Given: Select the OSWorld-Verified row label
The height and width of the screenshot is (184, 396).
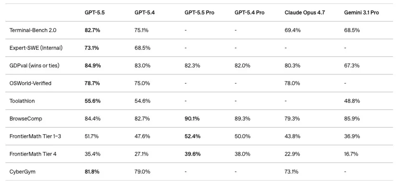Looking at the screenshot, I should pos(30,83).
